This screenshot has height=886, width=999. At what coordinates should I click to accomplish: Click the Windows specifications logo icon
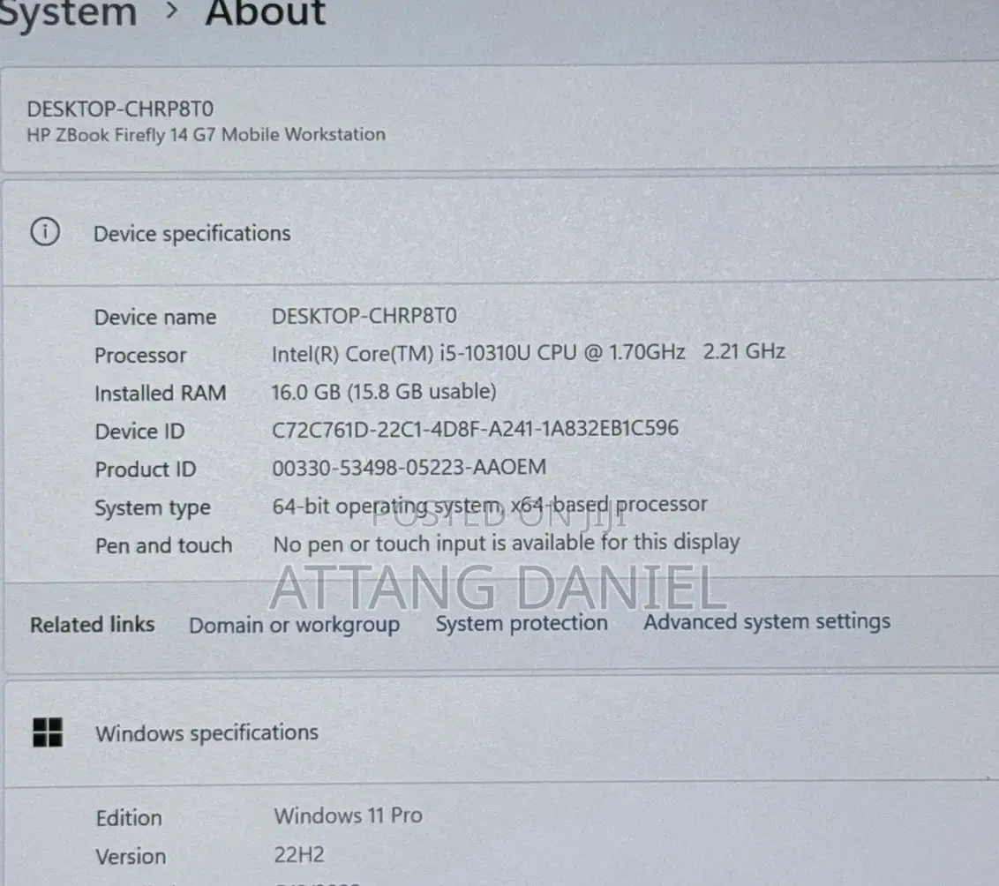(48, 732)
